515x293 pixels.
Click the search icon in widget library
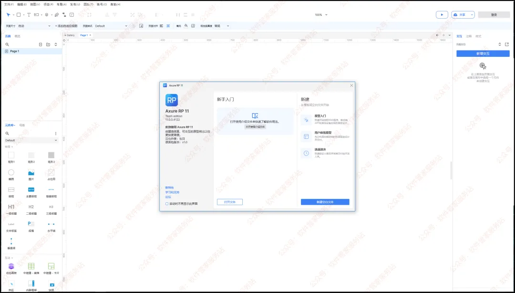point(7,134)
